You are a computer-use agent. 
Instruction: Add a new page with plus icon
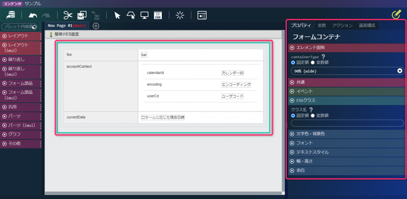96,26
